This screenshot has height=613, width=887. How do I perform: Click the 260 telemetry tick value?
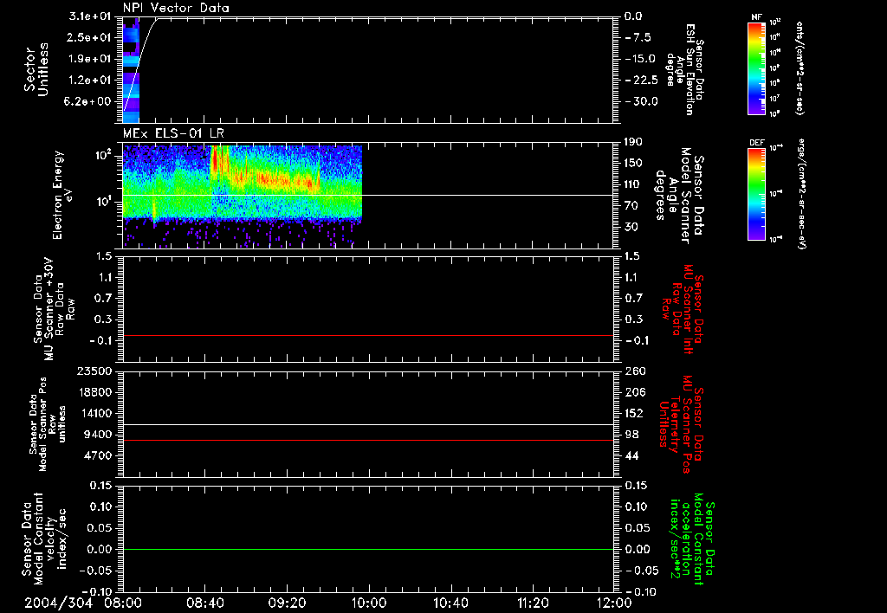coord(635,371)
